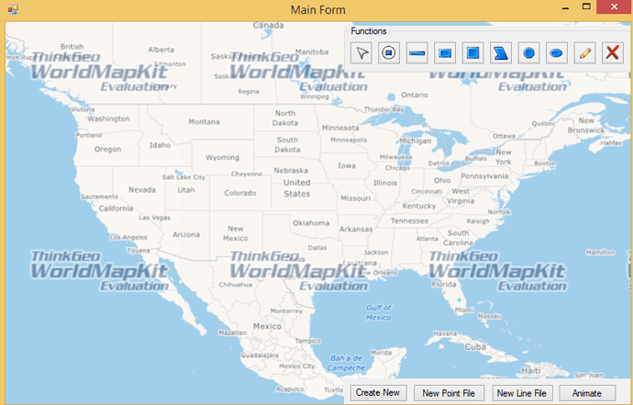Enable the pencil edit tool

(585, 53)
